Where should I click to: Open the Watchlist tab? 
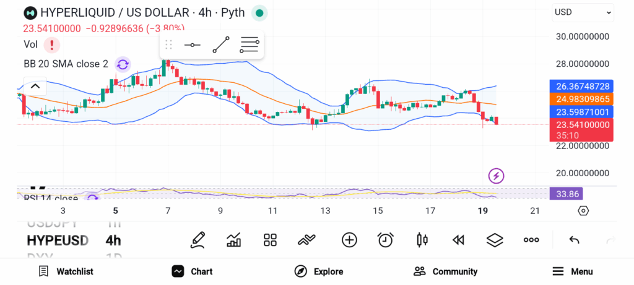66,271
